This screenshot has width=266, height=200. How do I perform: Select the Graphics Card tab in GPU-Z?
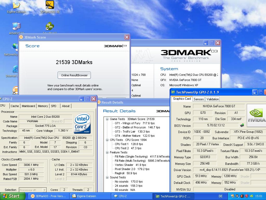click(x=182, y=99)
